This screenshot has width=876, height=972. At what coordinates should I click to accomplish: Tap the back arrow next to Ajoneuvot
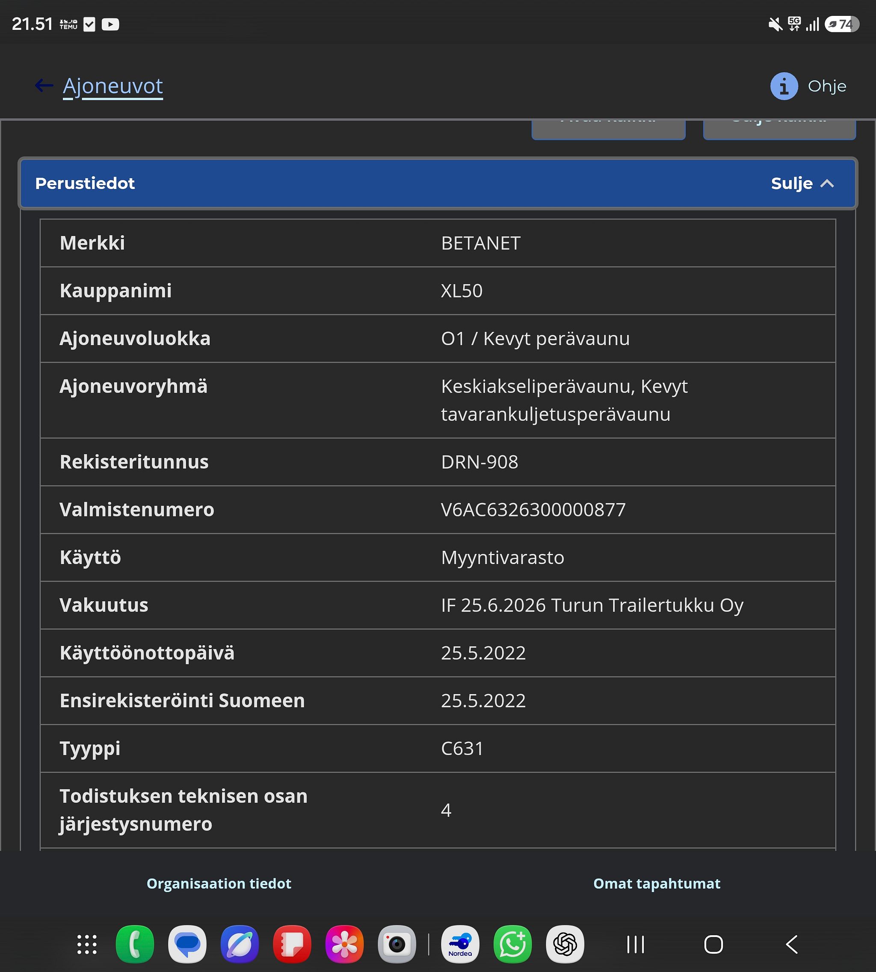pos(44,86)
